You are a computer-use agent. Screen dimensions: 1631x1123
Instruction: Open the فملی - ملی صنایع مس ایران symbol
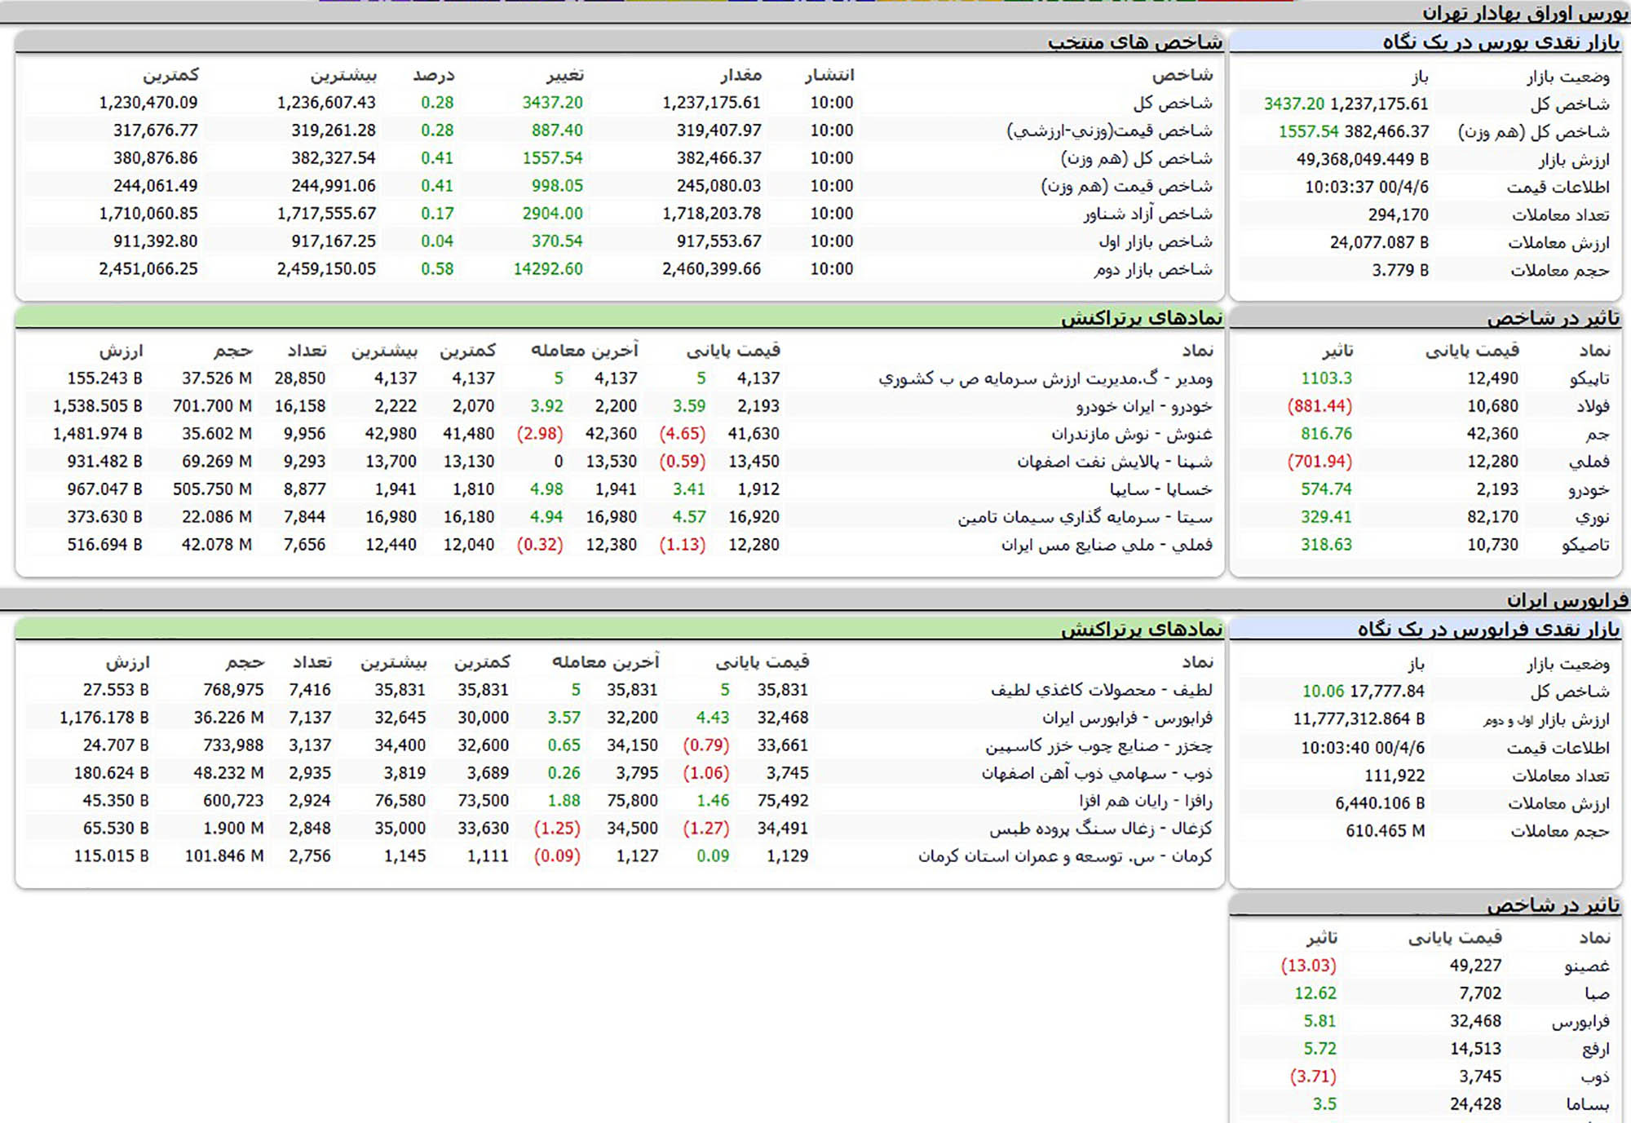click(1107, 545)
